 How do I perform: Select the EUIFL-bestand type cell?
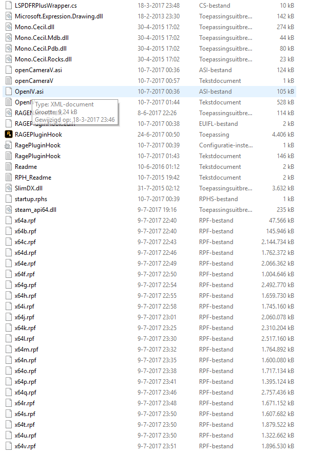(x=218, y=124)
